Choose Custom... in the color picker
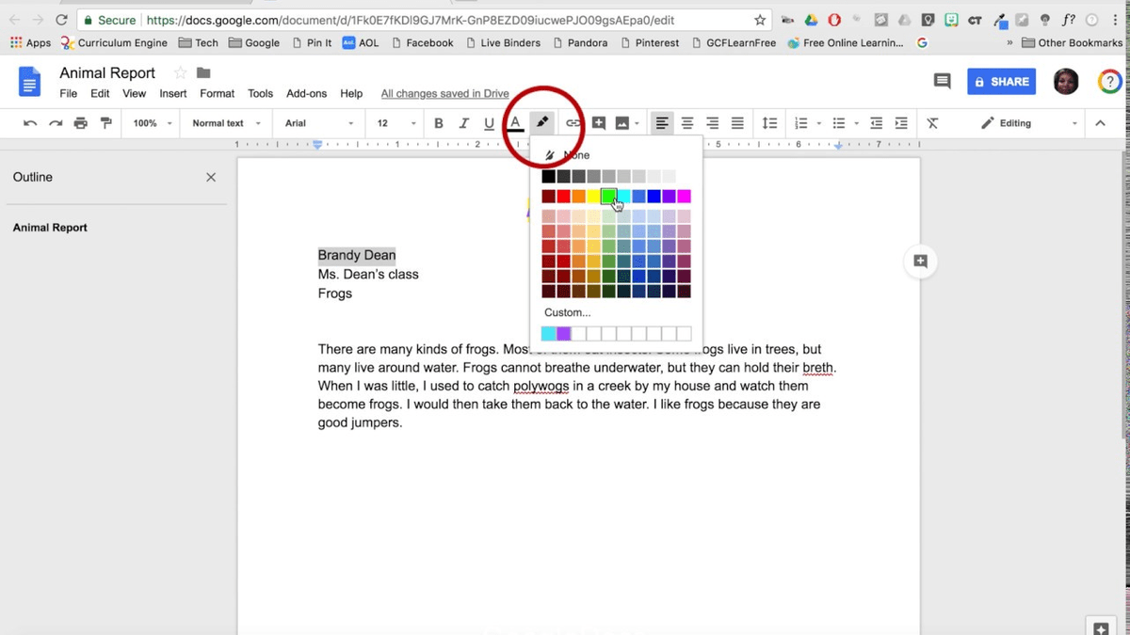The height and width of the screenshot is (635, 1130). pos(567,312)
